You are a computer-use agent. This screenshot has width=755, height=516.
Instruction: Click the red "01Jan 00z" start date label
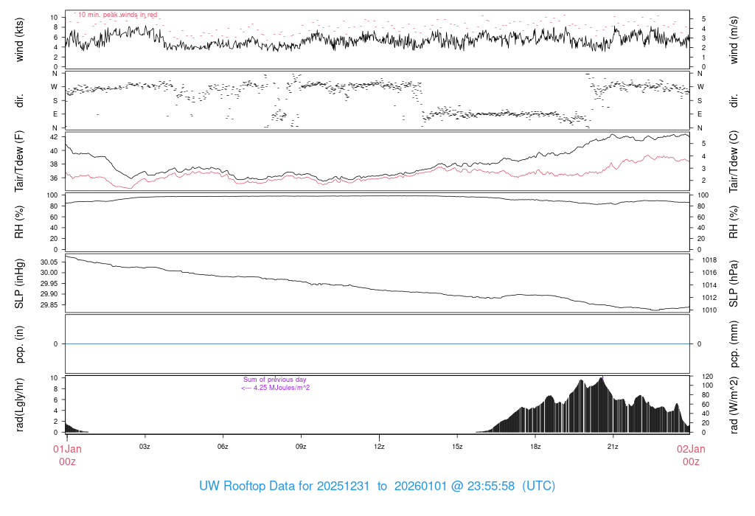(66, 455)
